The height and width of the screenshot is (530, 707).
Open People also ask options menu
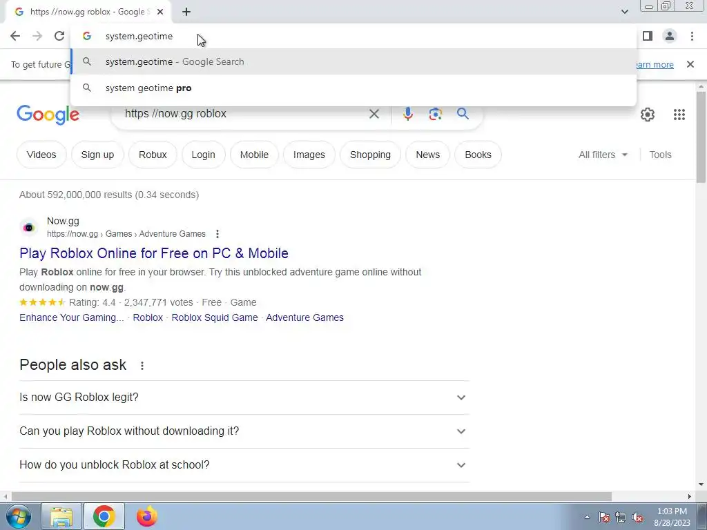(x=142, y=366)
